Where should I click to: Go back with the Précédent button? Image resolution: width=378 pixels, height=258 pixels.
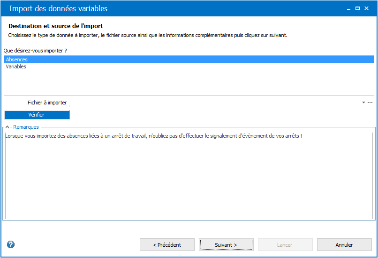tap(167, 245)
